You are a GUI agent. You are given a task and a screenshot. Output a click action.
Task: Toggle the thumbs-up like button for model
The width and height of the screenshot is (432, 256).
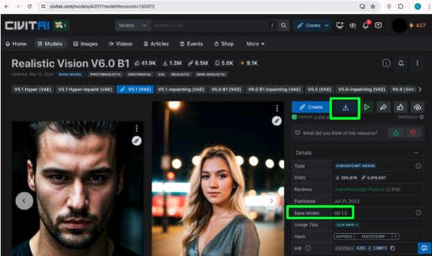pos(400,107)
